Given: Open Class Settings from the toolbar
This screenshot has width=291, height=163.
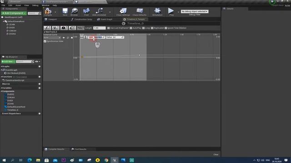Looking at the screenshot, I should [x=123, y=11].
